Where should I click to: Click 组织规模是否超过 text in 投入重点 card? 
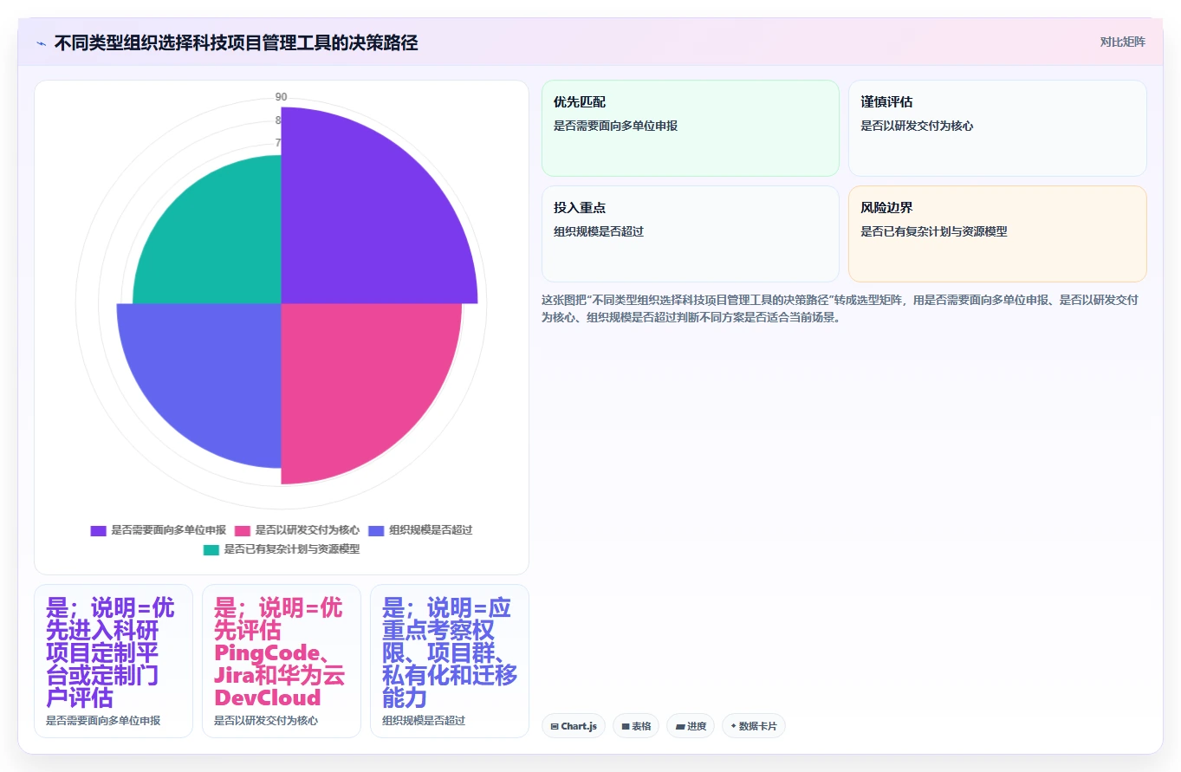[x=599, y=231]
